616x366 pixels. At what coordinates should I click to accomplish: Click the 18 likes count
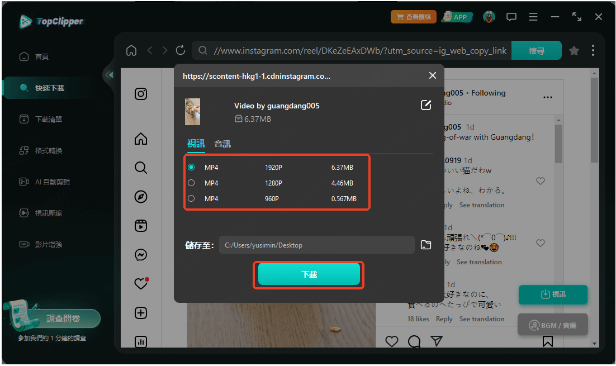point(418,319)
